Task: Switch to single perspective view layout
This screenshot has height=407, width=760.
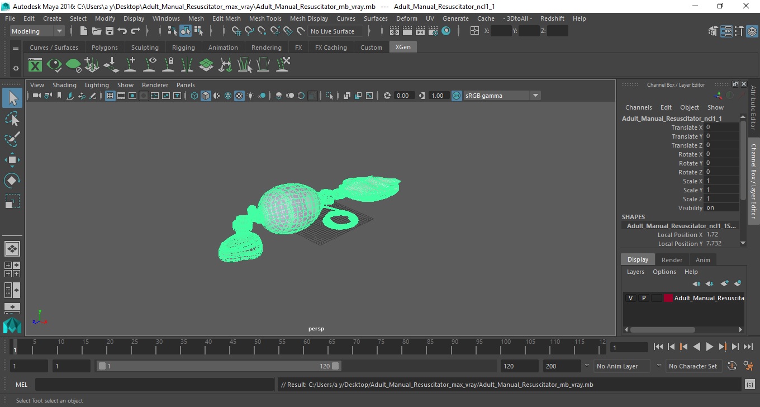Action: pyautogui.click(x=12, y=249)
